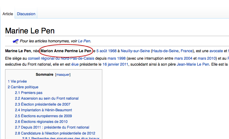Collapse the Sommaire with masquer toggle
Screen dimensions: 229x139
click(63, 75)
